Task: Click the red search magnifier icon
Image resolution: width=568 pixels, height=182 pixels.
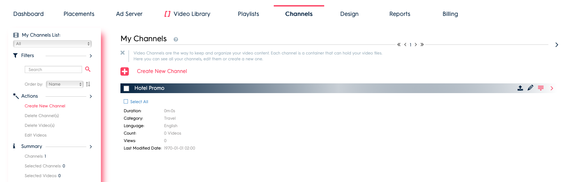Action: pyautogui.click(x=88, y=69)
